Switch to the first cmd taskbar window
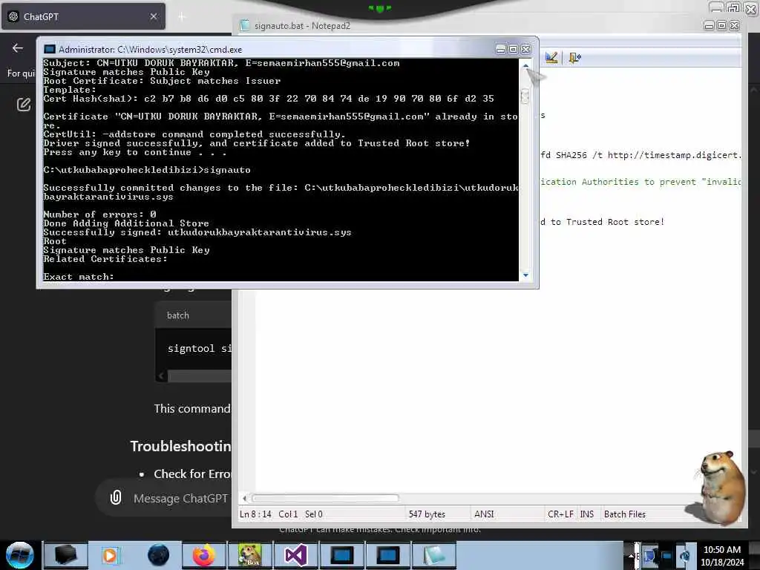The height and width of the screenshot is (570, 760). [341, 555]
